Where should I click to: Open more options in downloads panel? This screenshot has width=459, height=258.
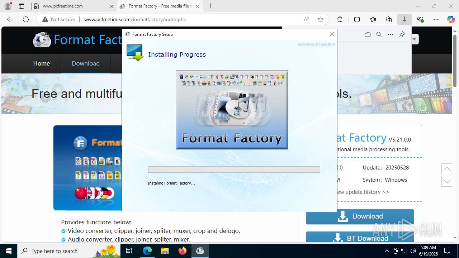(391, 34)
